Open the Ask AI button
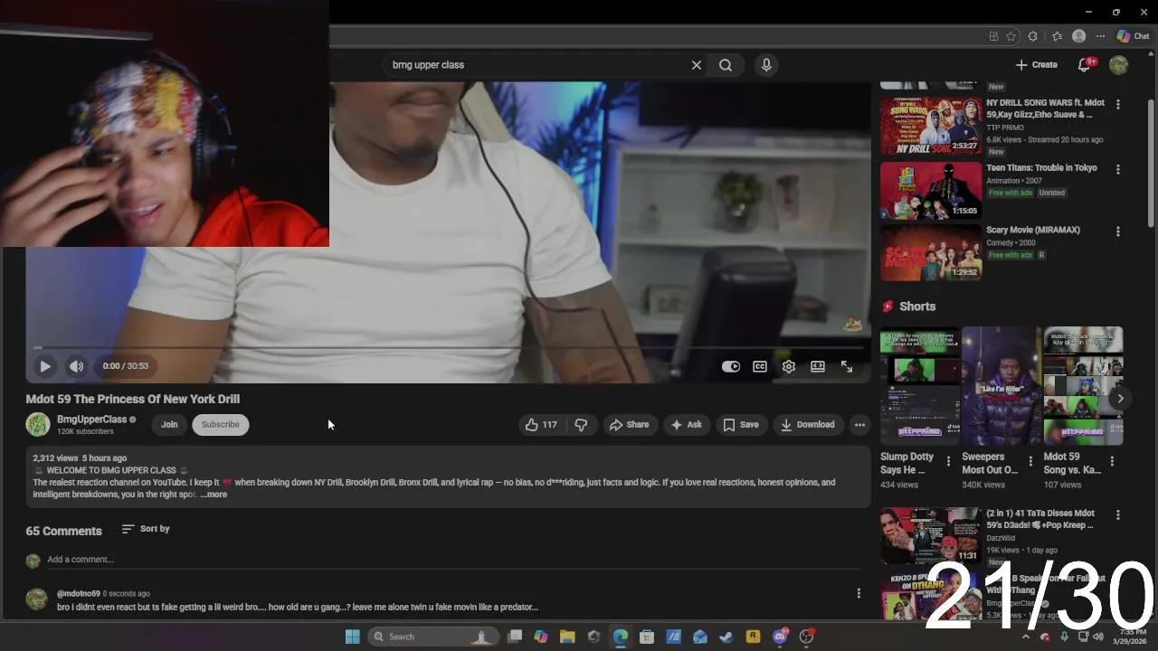The height and width of the screenshot is (651, 1158). pos(687,425)
